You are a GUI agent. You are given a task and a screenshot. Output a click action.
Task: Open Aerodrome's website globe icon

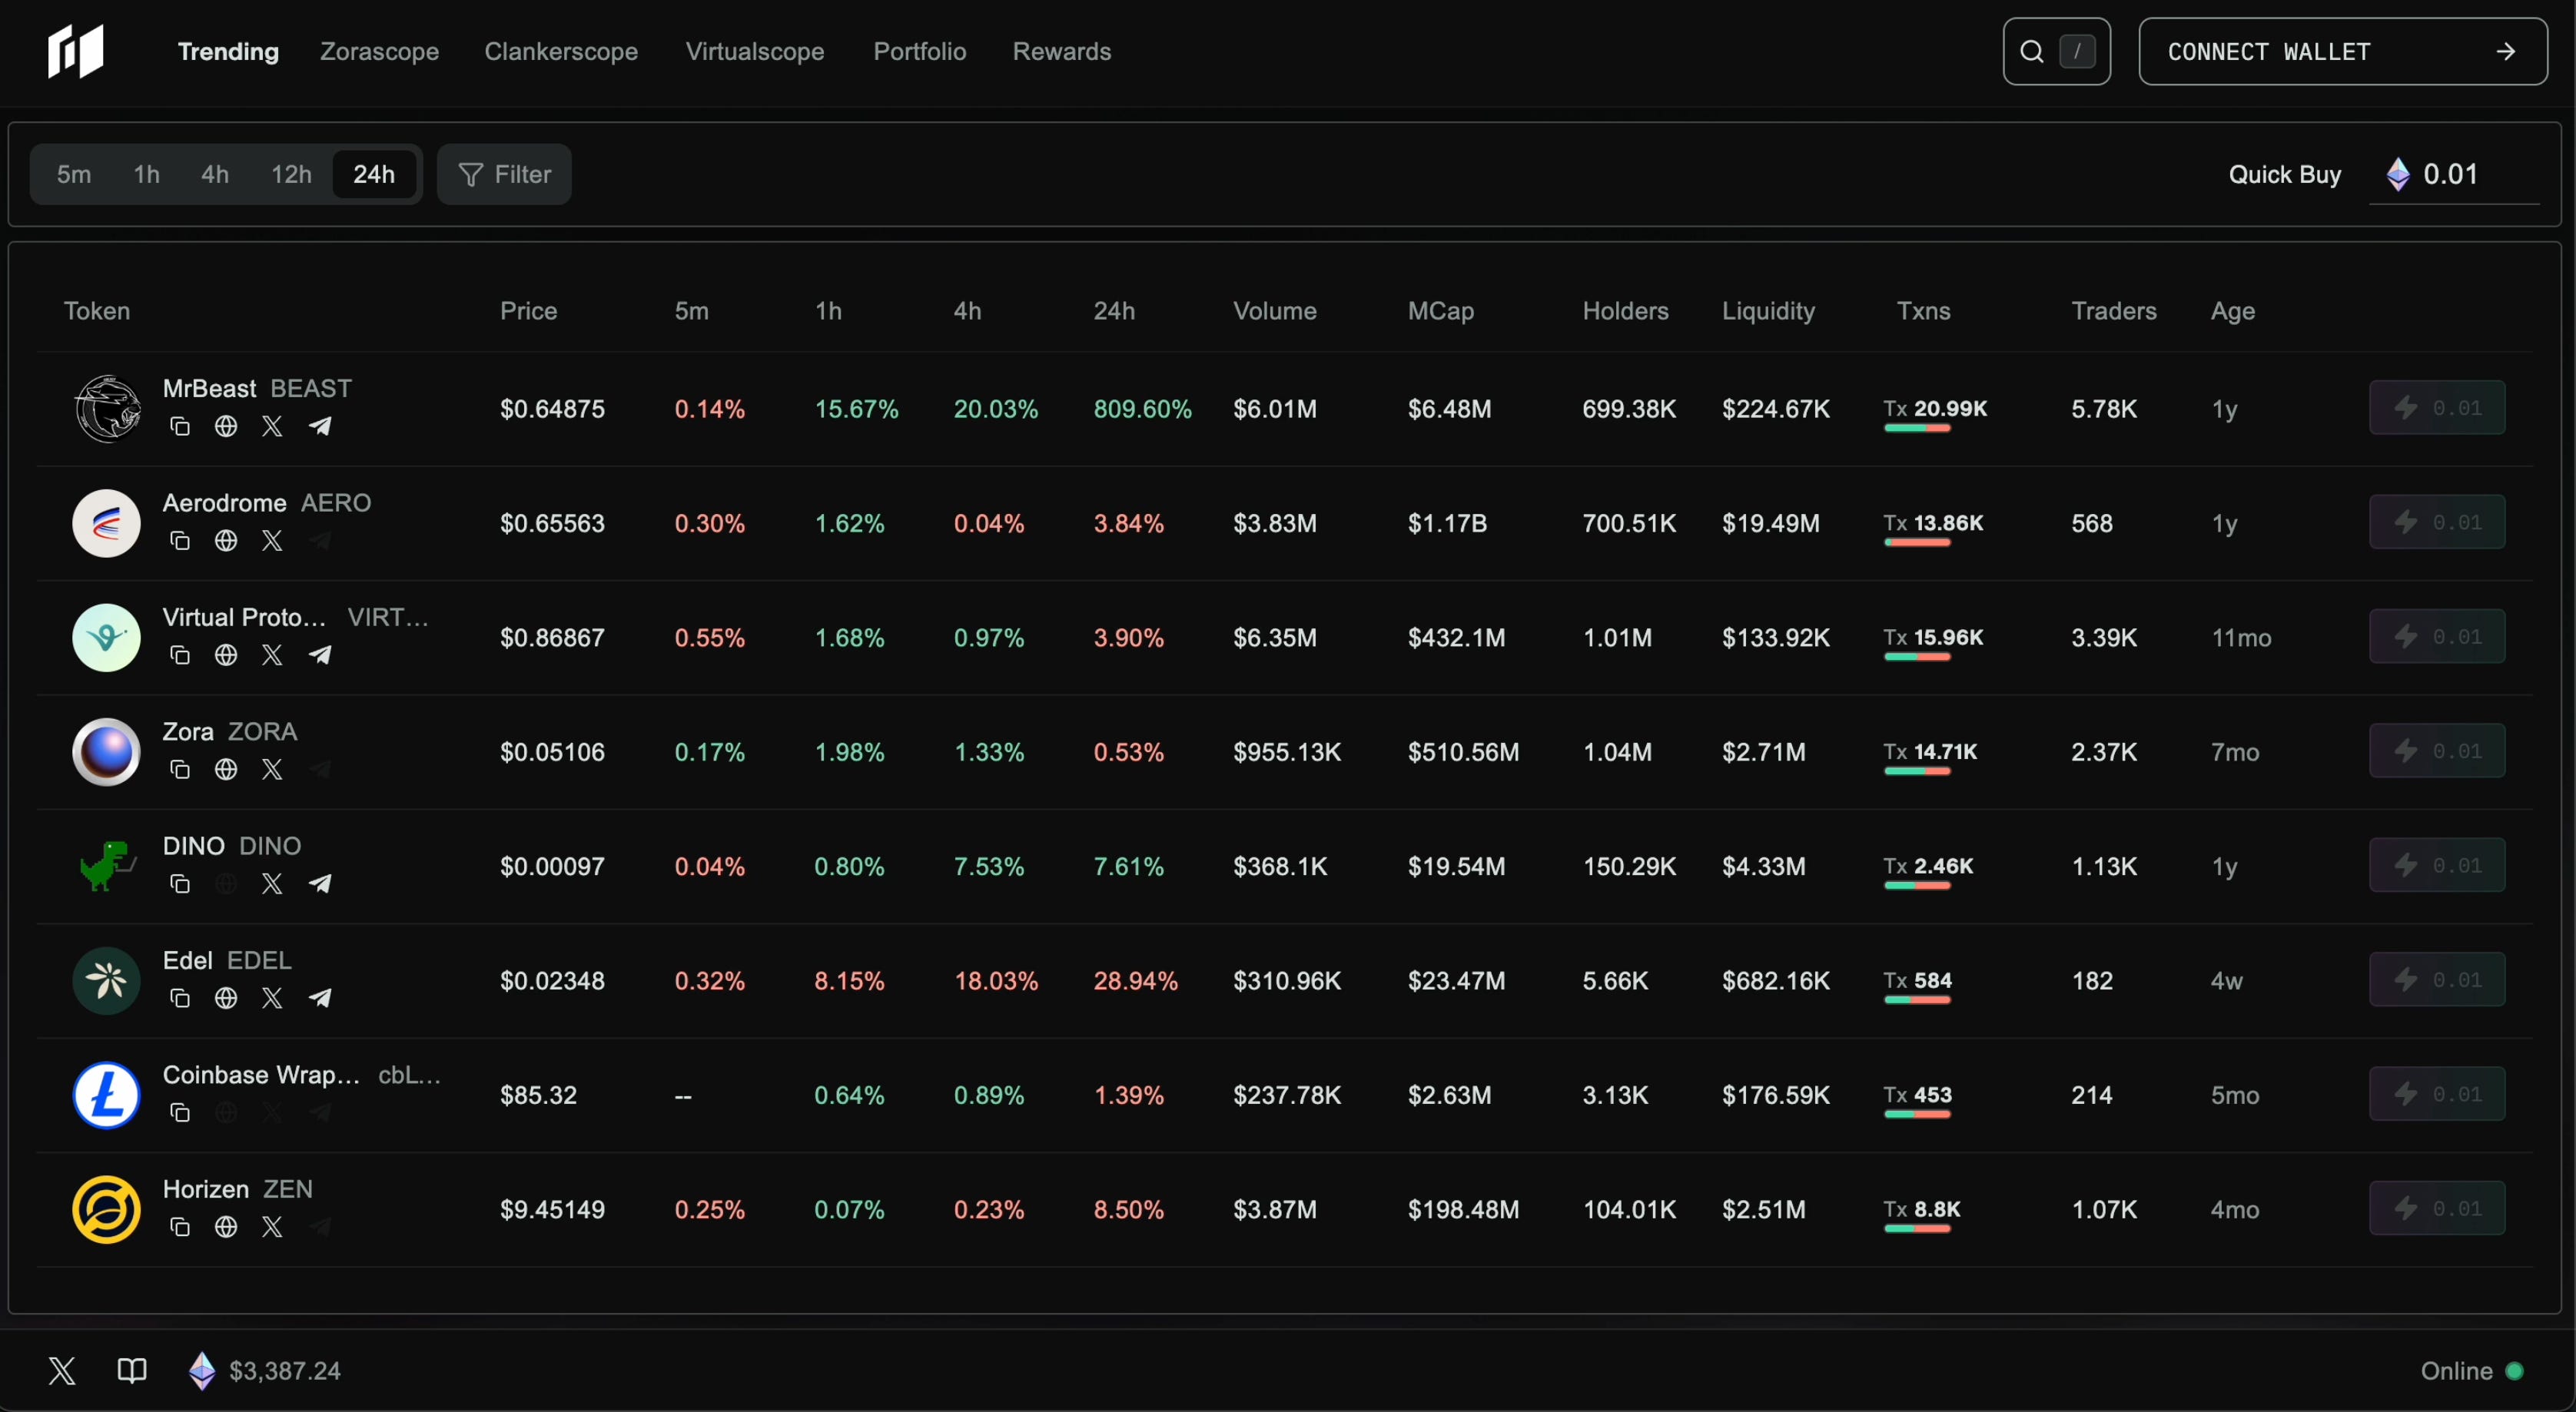(x=226, y=541)
